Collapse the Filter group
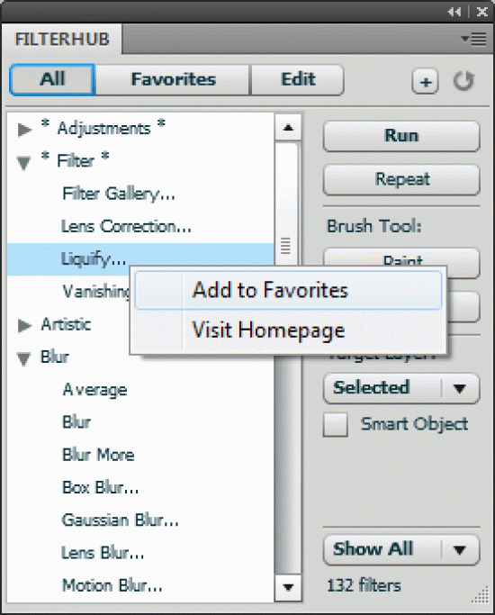 24,162
